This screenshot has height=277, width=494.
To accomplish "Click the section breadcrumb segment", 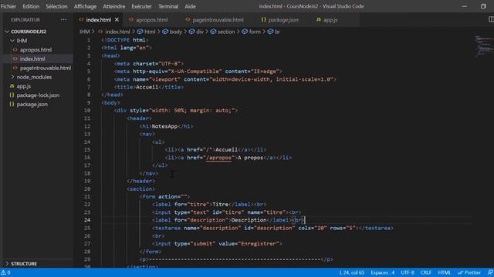I will pyautogui.click(x=222, y=32).
